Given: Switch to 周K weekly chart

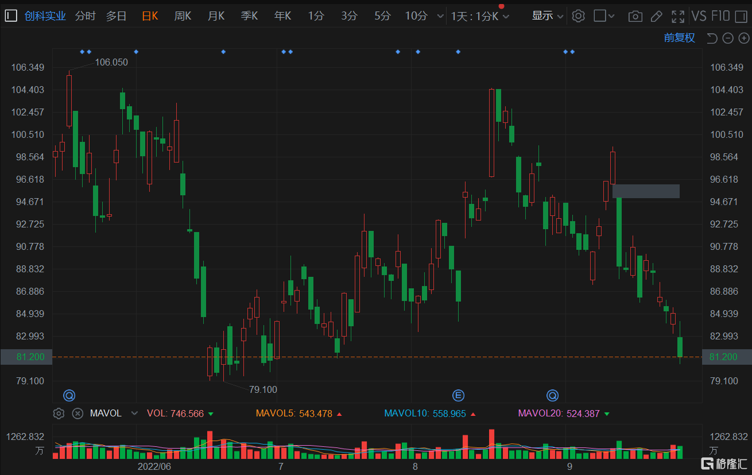Looking at the screenshot, I should (x=183, y=16).
